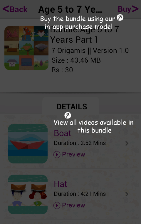This screenshot has width=141, height=224.
Task: Click the Hat Preview link text
Action: [x=73, y=205]
